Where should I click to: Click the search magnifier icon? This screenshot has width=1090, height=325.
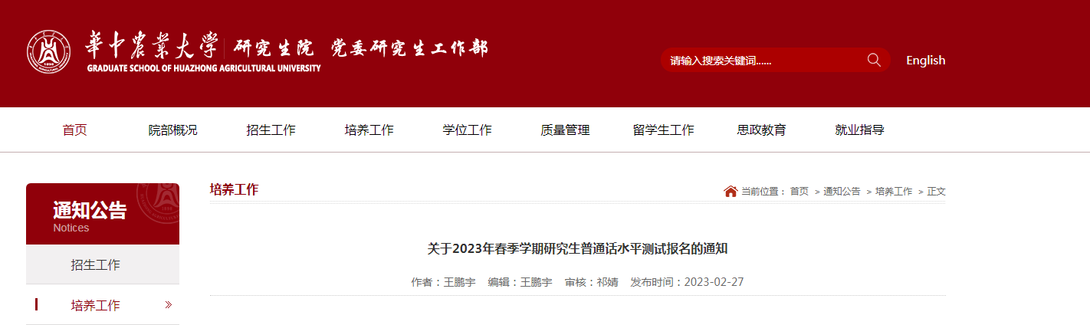pyautogui.click(x=874, y=60)
